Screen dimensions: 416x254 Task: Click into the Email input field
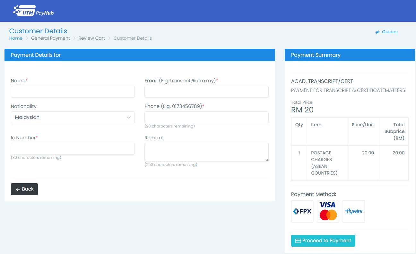coord(206,92)
